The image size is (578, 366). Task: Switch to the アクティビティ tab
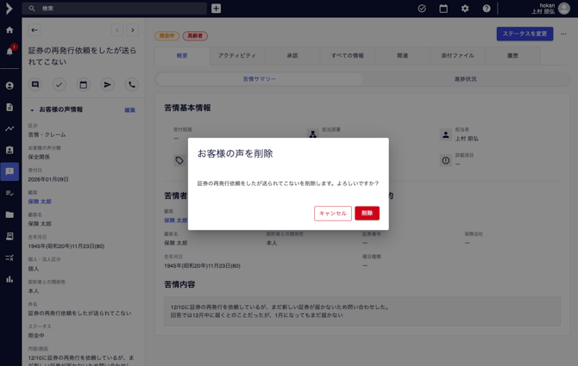click(236, 56)
